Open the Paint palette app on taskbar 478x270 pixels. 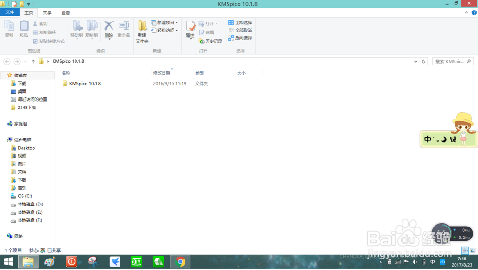[50, 262]
